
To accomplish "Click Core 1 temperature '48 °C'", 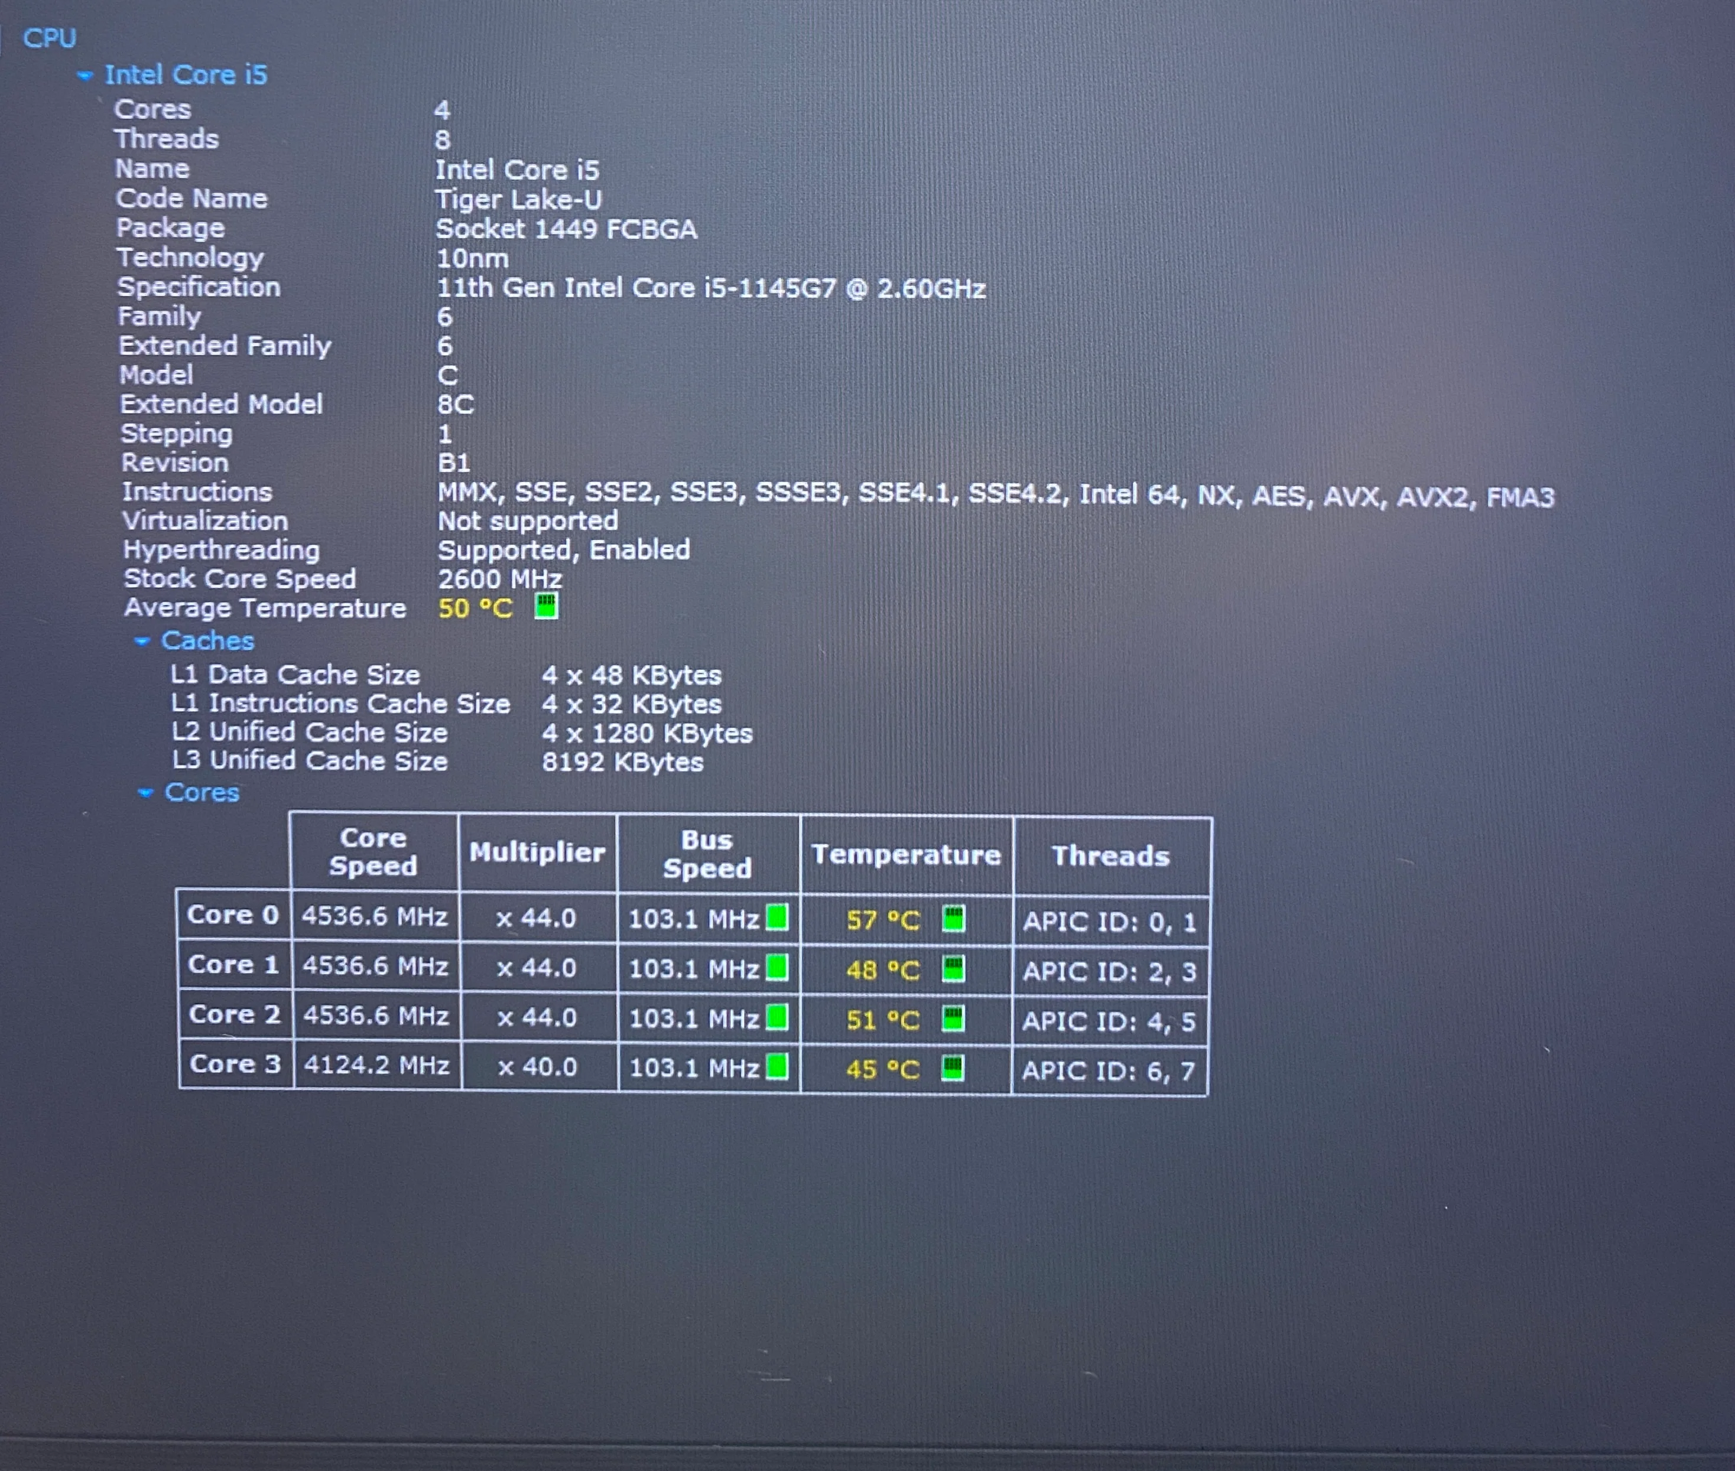I will [882, 971].
